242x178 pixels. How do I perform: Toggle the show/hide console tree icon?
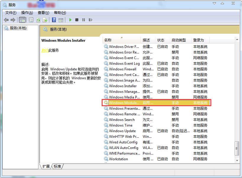pyautogui.click(x=22, y=20)
